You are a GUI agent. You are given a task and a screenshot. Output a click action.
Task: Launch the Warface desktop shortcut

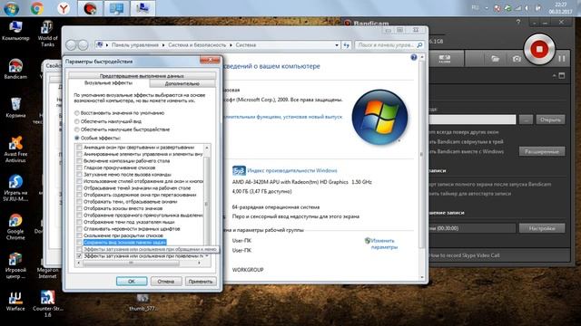(x=15, y=301)
